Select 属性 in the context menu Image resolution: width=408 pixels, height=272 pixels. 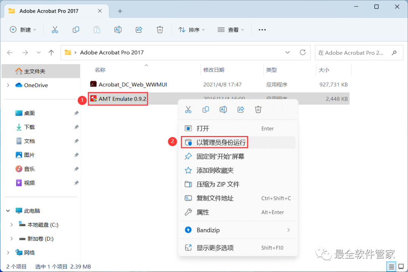click(x=238, y=212)
